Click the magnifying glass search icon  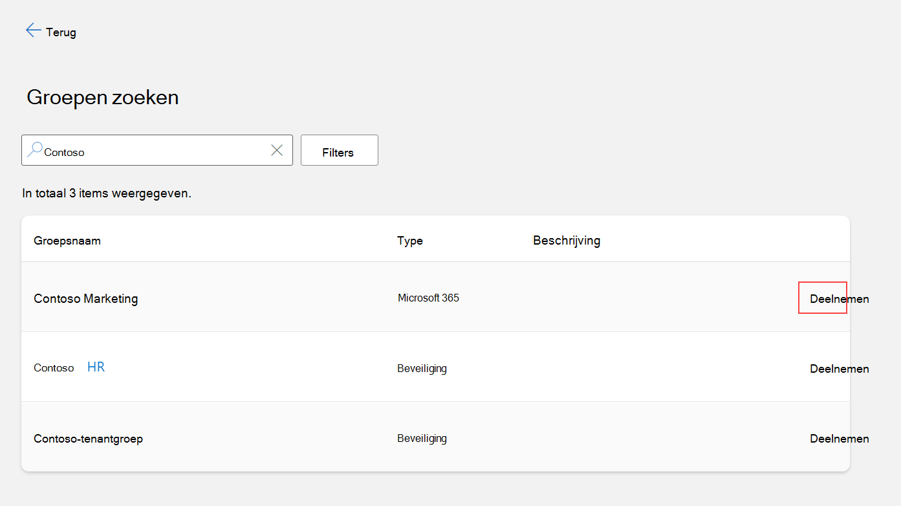pos(35,150)
